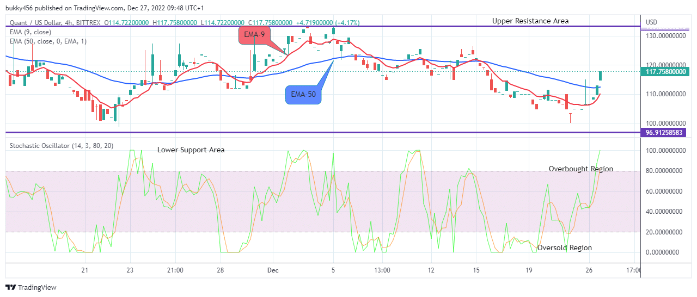Click the current price label 117.75800000
Image resolution: width=697 pixels, height=297 pixels.
666,71
